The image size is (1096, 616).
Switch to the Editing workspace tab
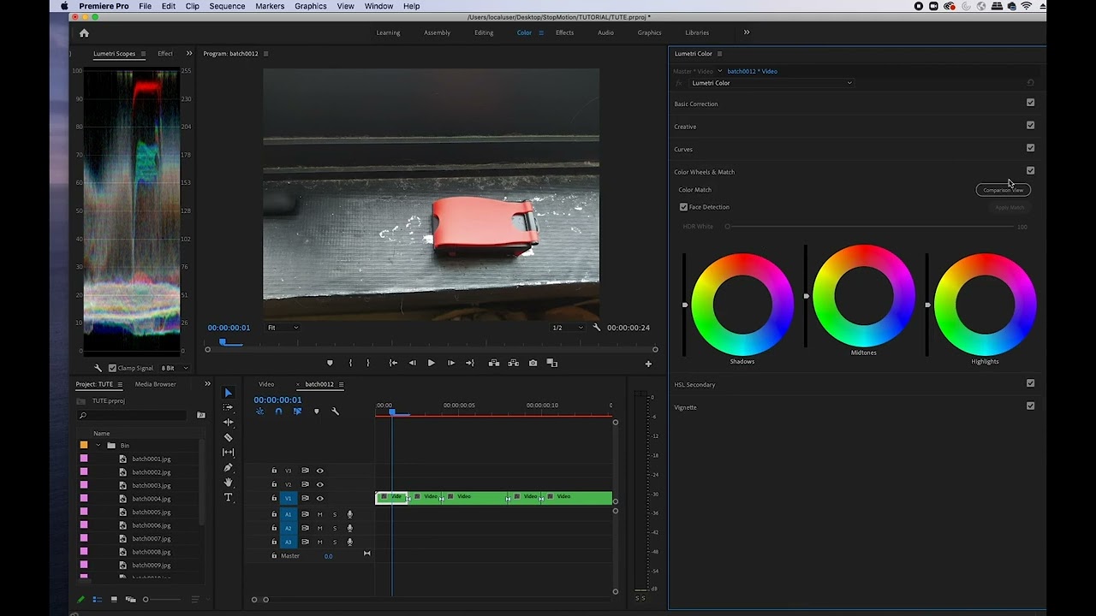pos(484,33)
